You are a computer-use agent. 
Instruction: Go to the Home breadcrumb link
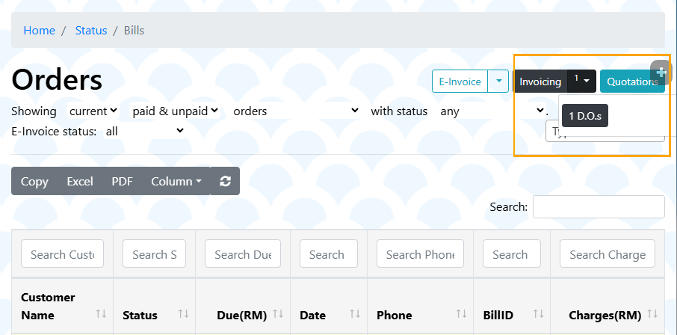(x=40, y=30)
